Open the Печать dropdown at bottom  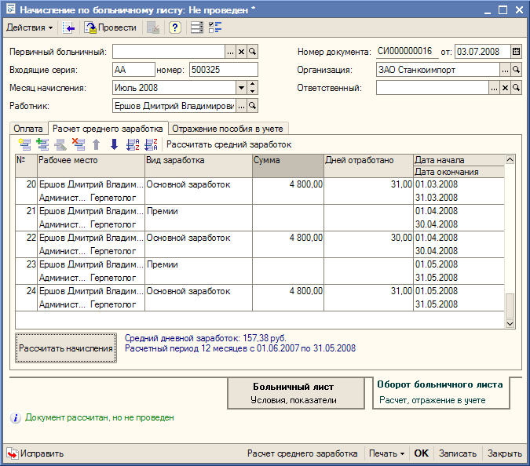pyautogui.click(x=387, y=453)
